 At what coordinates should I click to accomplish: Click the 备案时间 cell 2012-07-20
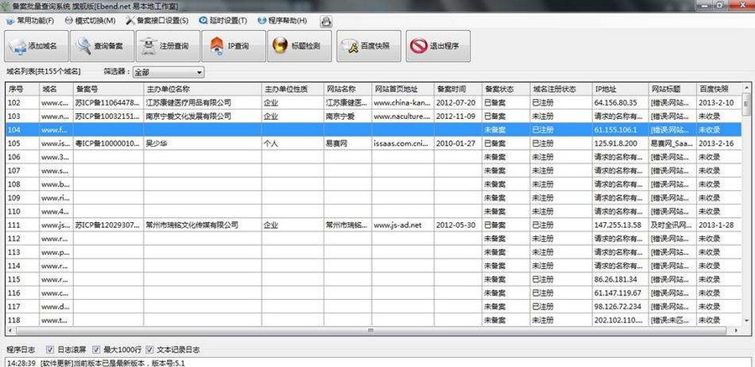[x=456, y=102]
